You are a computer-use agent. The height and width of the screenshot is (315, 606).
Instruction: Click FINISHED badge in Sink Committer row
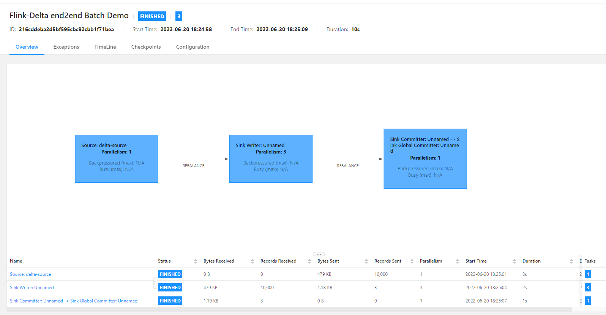[x=170, y=301]
